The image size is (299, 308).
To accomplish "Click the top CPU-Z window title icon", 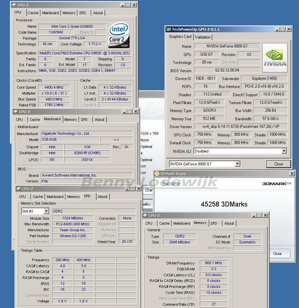I will pos(14,5).
